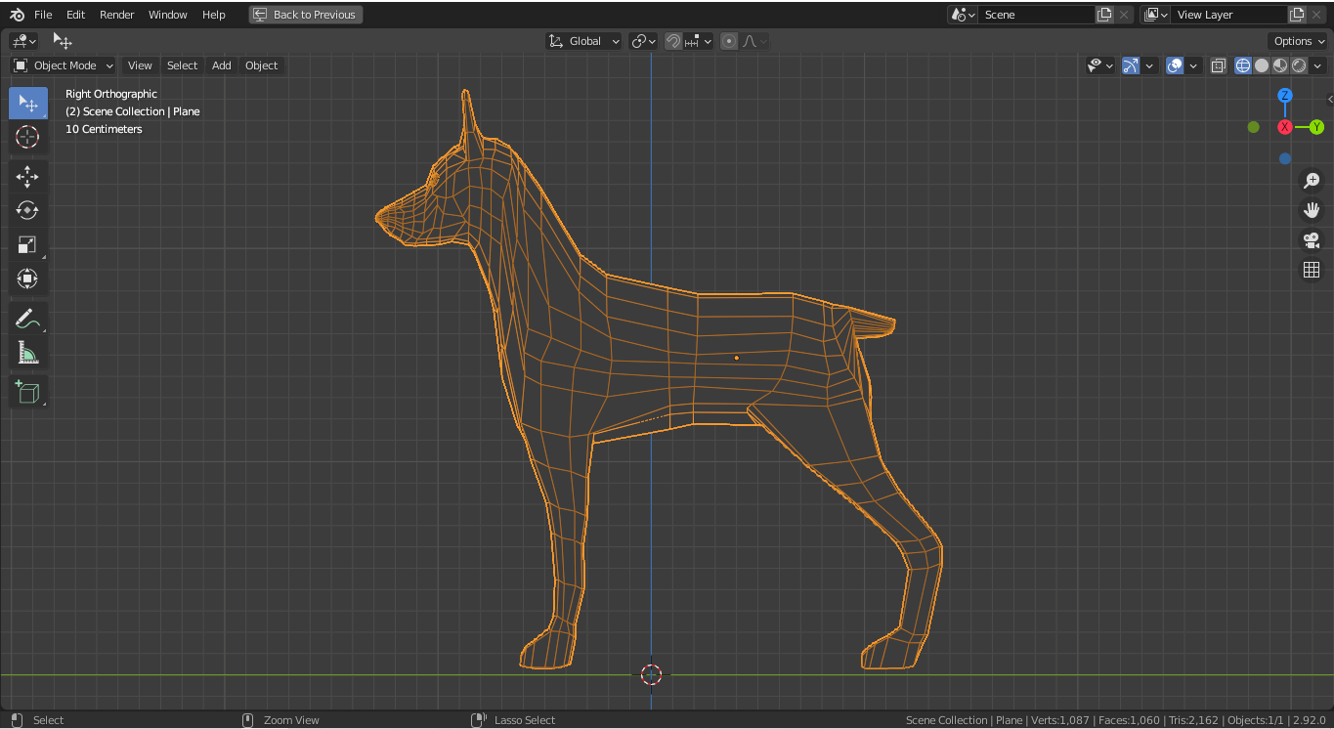Screen dimensions: 1334x729
Task: Activate the Measure tool
Action: [x=27, y=353]
